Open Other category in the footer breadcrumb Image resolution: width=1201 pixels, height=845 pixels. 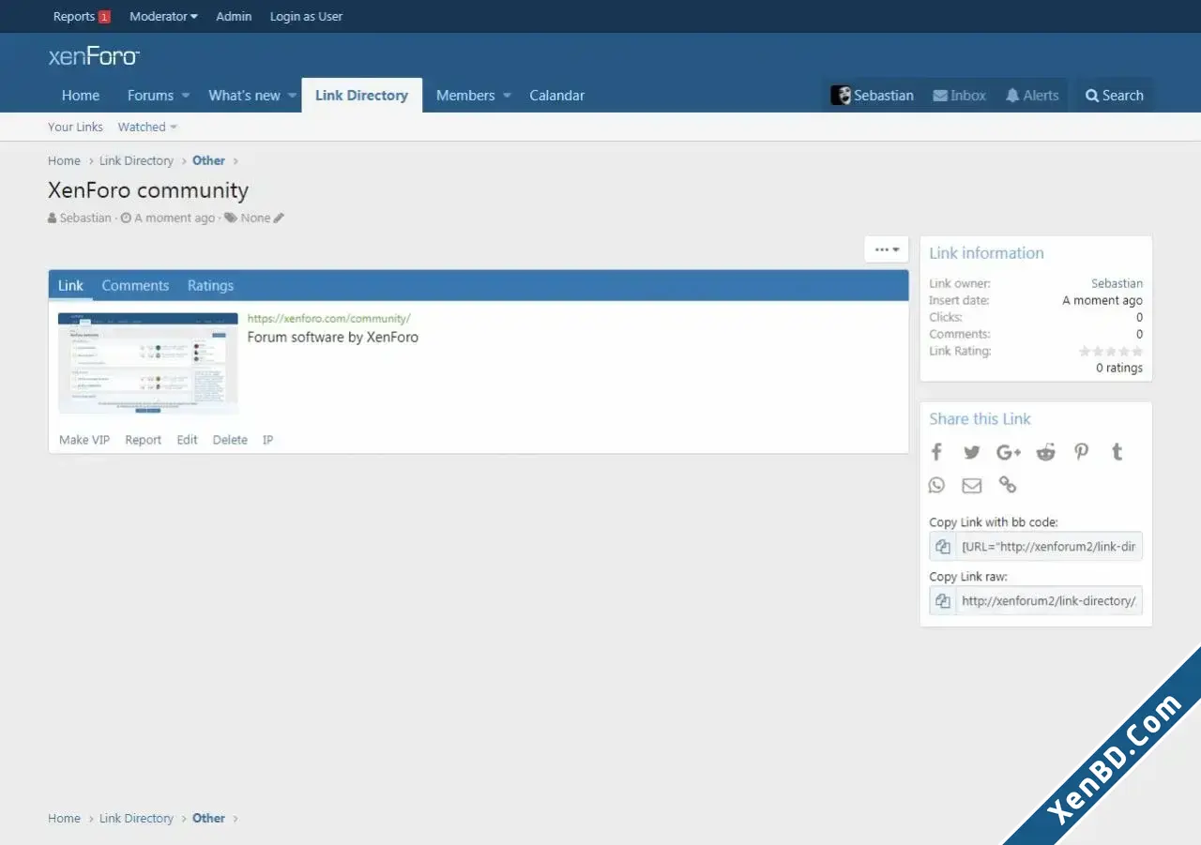click(208, 819)
